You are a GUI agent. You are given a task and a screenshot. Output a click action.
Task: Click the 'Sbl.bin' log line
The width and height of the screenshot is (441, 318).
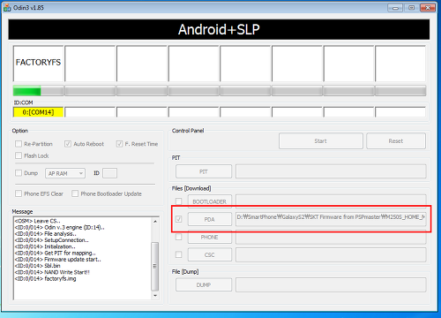tap(38, 266)
